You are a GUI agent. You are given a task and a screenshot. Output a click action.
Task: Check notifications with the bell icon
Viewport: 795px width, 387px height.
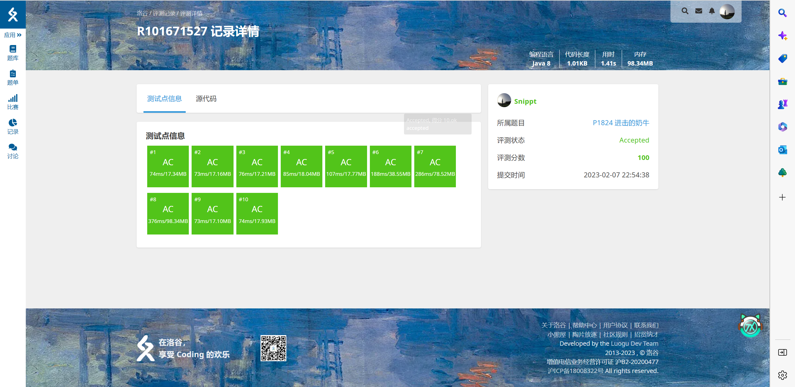(x=711, y=11)
